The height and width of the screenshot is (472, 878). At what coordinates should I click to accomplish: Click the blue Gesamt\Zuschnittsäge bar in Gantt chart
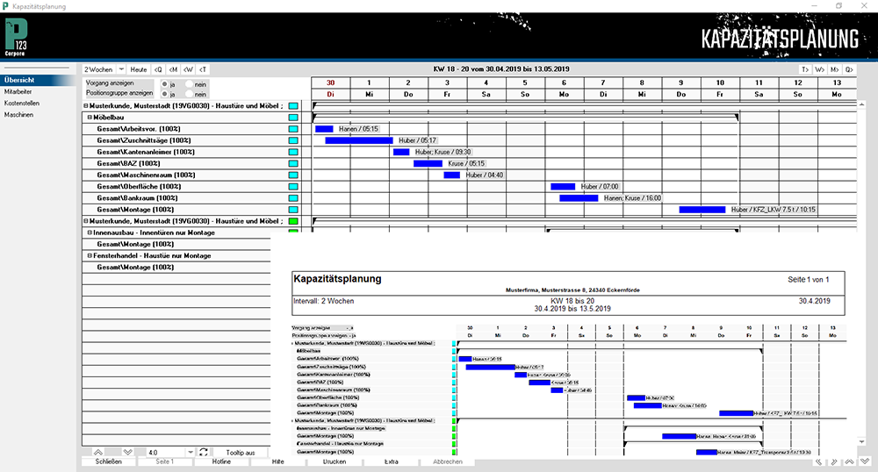(358, 140)
